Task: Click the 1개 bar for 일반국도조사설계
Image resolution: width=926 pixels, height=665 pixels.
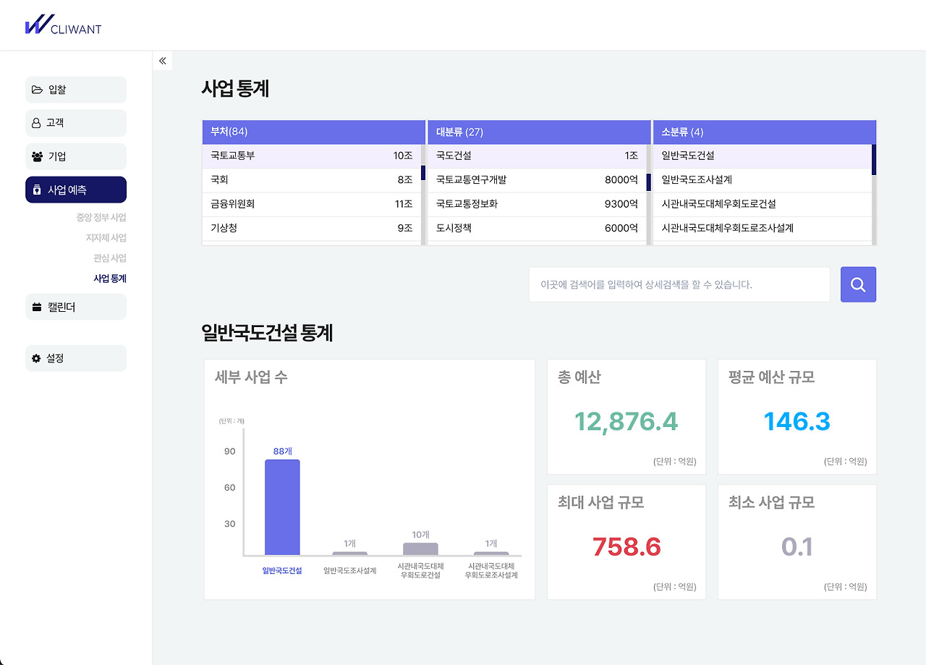Action: tap(350, 554)
